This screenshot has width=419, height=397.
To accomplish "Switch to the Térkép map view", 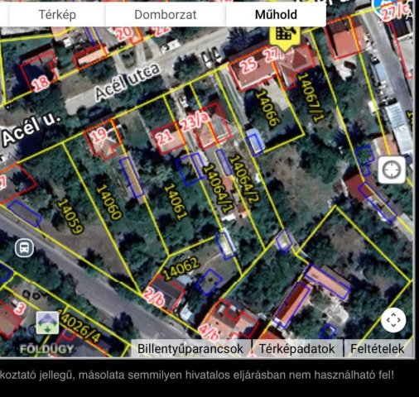I will 57,15.
